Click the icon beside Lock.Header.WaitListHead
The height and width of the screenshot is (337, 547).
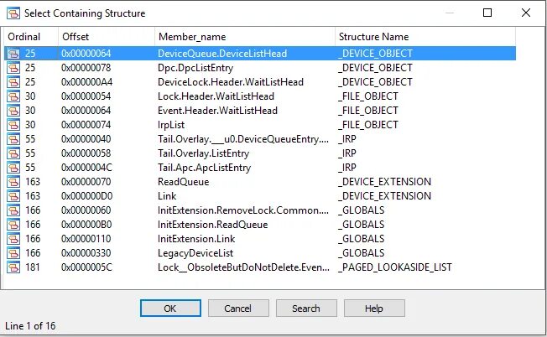pos(13,96)
